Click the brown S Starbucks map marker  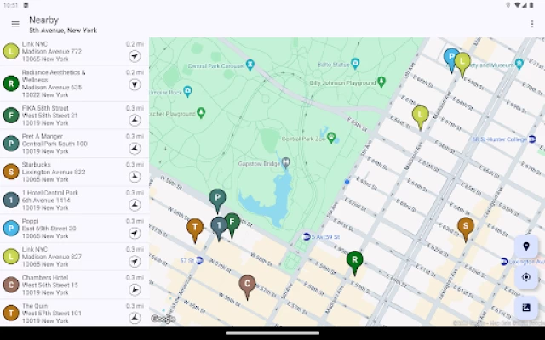pyautogui.click(x=465, y=226)
